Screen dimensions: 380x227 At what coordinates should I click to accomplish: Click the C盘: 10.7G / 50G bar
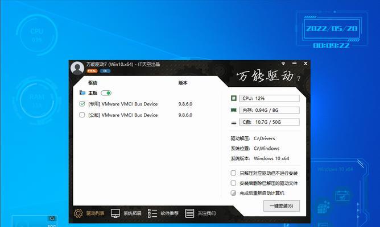tap(269, 122)
